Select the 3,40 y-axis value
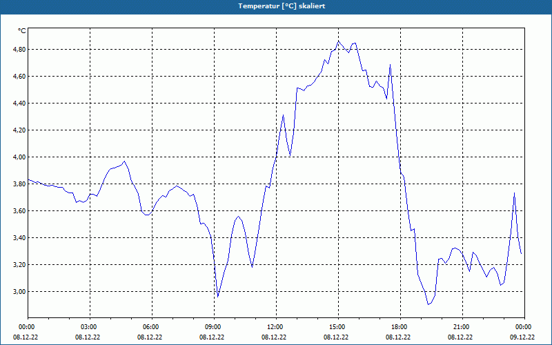Screen dimensions: 552x345 (x=19, y=237)
